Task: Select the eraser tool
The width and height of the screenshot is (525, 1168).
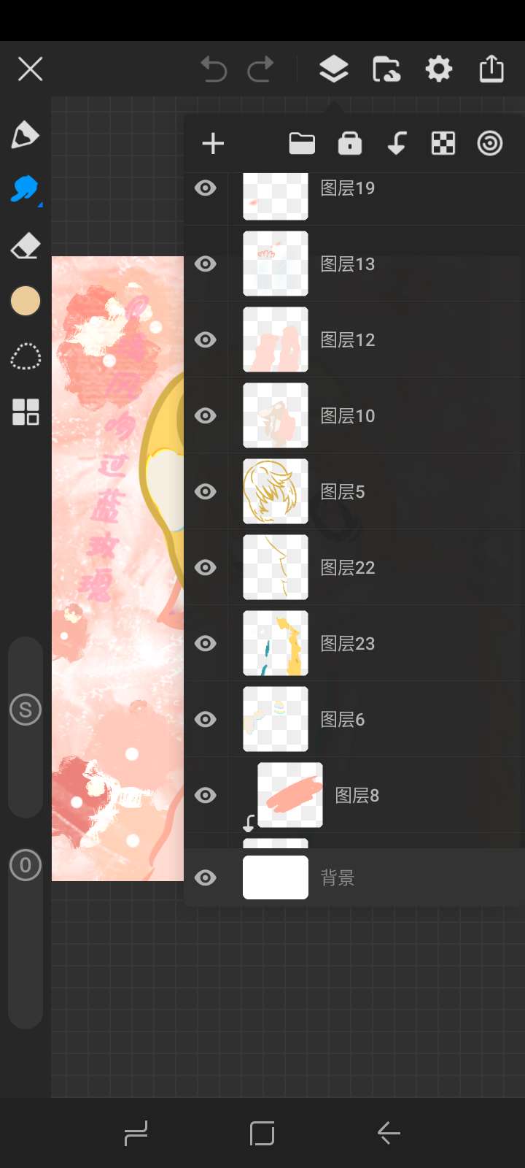Action: (x=26, y=246)
